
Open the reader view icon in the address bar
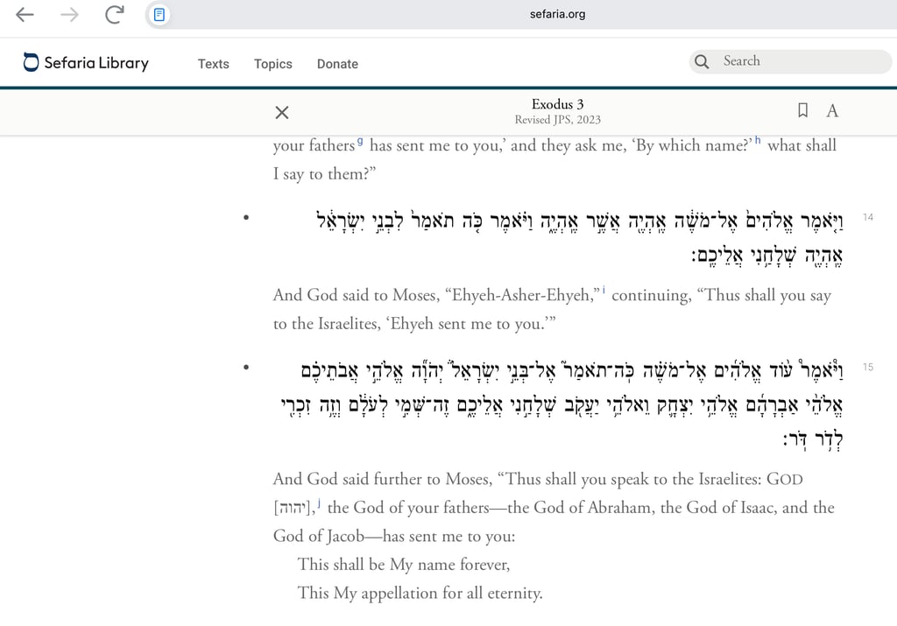(159, 14)
